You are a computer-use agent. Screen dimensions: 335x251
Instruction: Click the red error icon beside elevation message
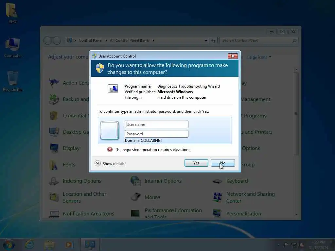pos(110,149)
